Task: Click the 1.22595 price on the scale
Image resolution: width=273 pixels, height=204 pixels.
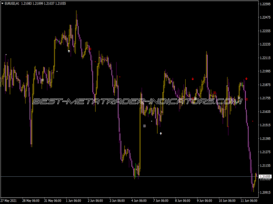Action: 264,4
